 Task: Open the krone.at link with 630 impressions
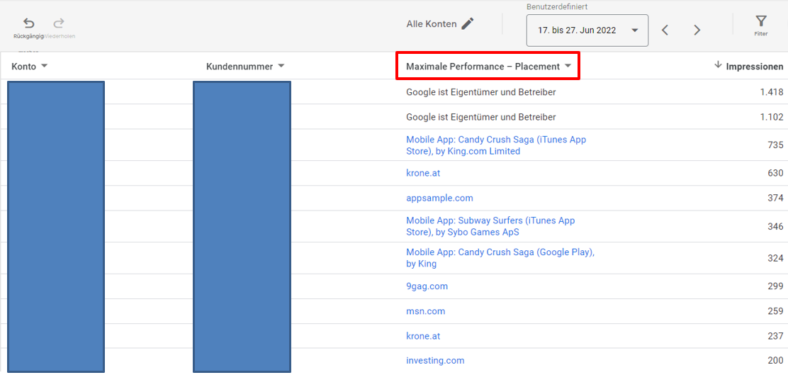[423, 173]
